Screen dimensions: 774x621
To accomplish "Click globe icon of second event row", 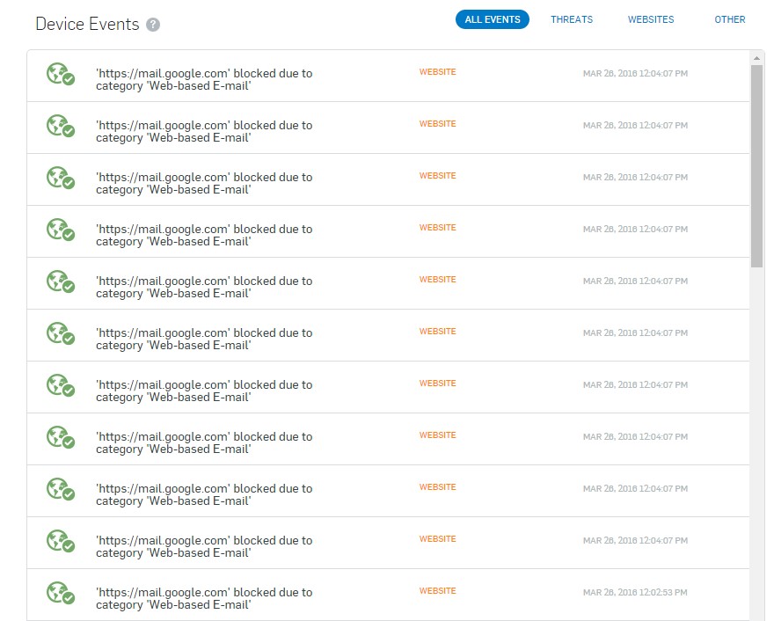I will point(61,126).
